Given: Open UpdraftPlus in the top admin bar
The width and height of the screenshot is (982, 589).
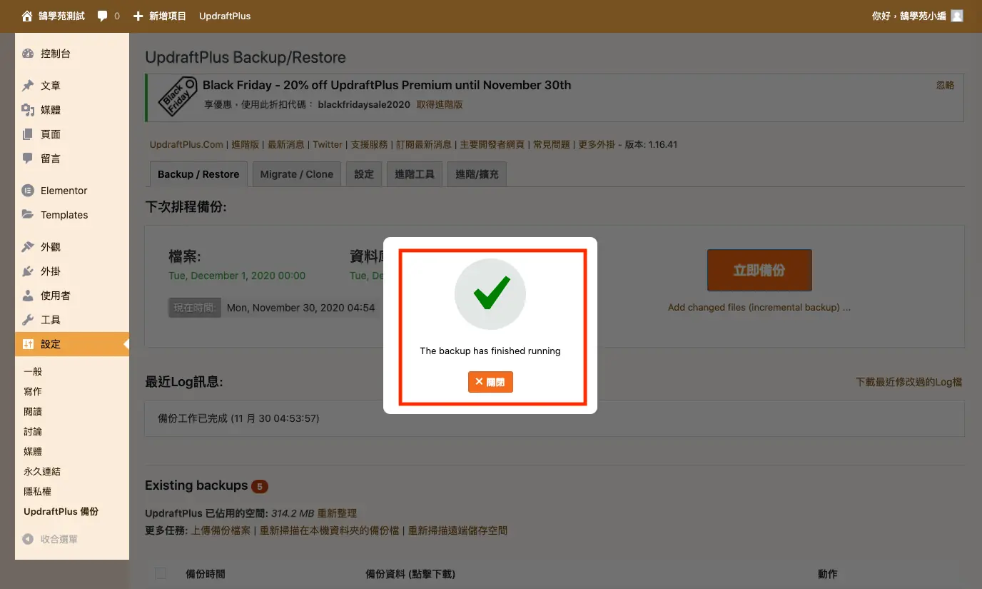Looking at the screenshot, I should coord(225,16).
